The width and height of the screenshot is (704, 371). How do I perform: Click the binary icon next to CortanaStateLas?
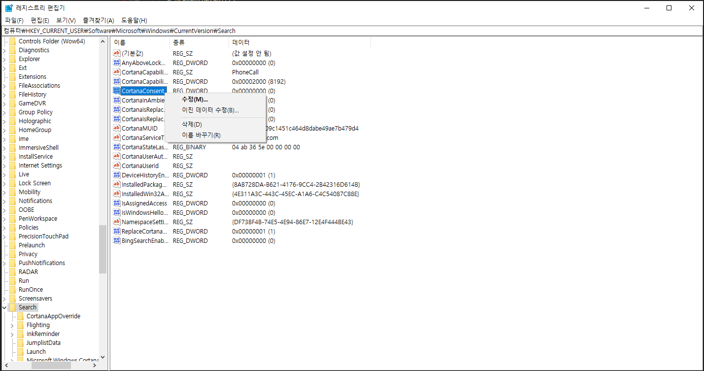[117, 147]
